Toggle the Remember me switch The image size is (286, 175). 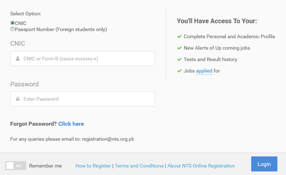click(x=16, y=166)
